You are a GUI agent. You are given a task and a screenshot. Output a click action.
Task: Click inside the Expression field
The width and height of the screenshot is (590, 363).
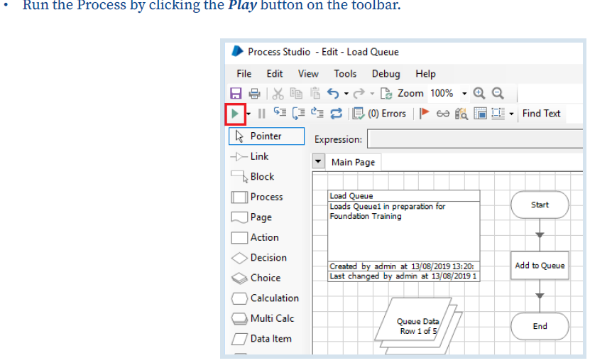pos(475,139)
